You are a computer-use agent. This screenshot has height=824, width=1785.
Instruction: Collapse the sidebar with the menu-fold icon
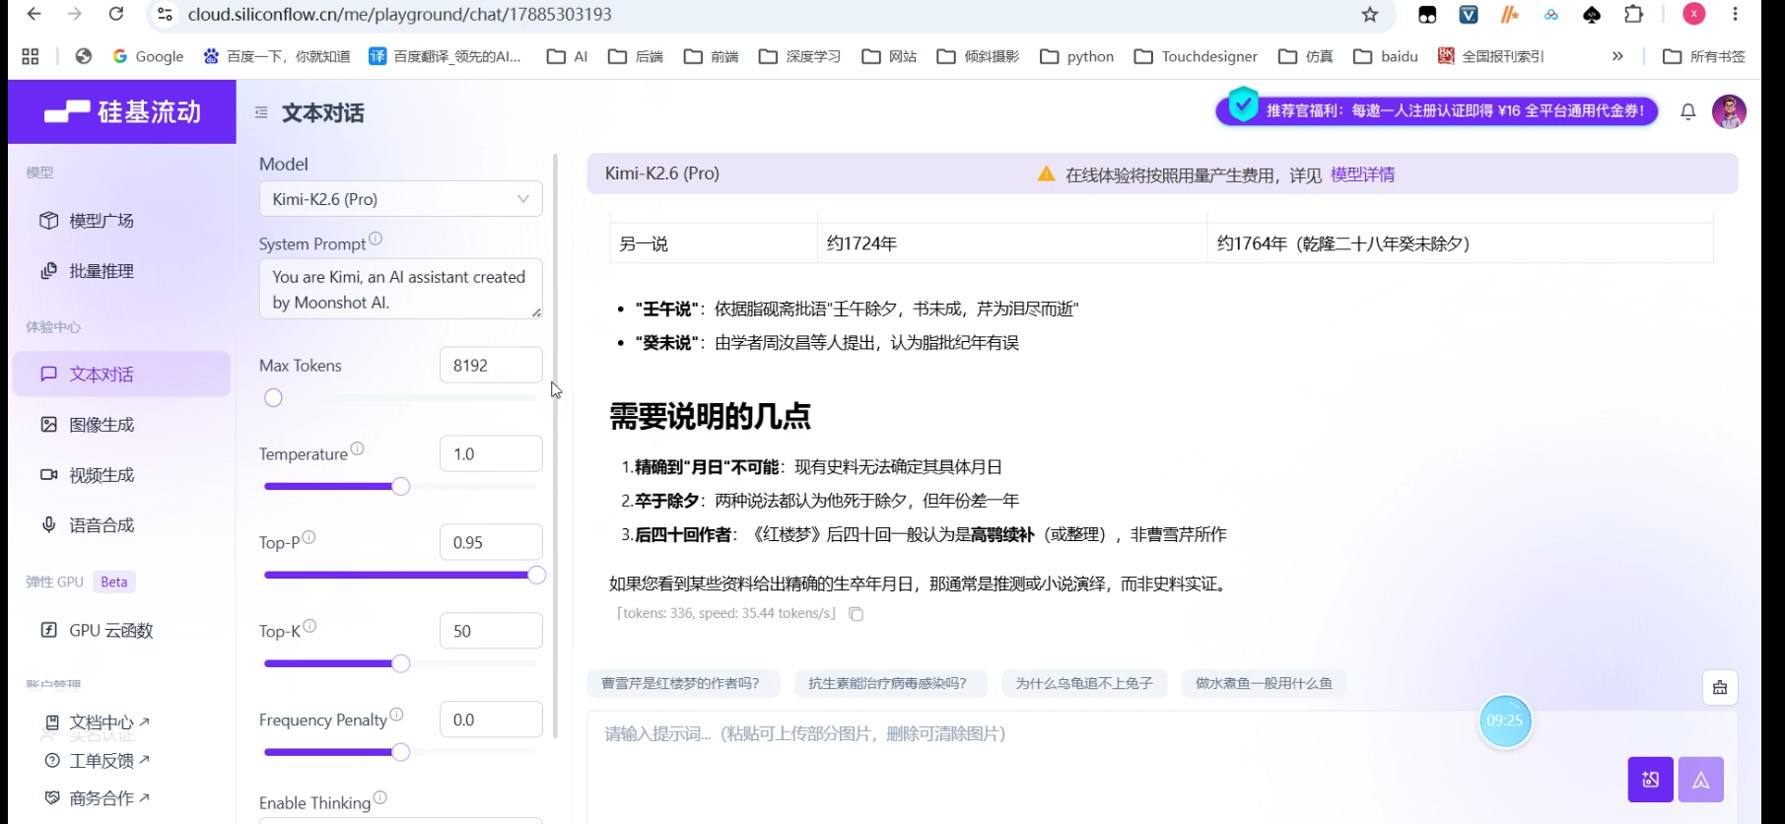[x=261, y=112]
